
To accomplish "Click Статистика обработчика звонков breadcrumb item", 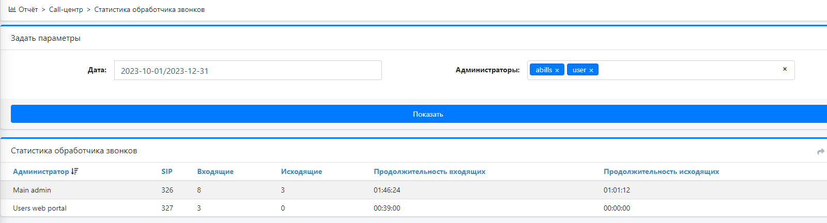I will click(149, 9).
